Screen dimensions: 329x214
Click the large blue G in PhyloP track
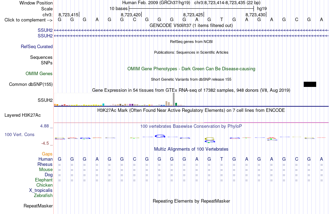[160, 136]
